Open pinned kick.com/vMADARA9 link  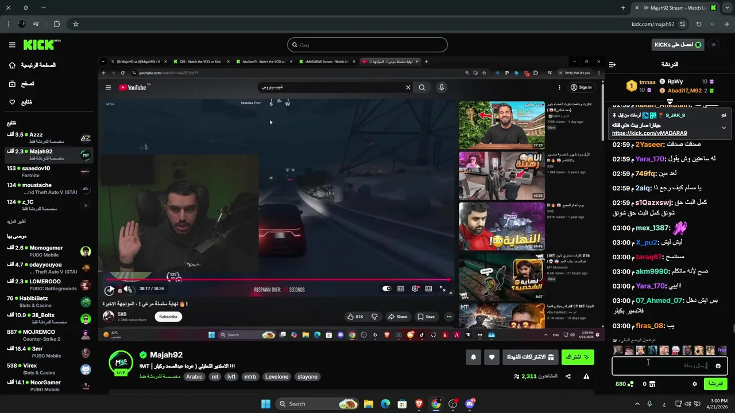pyautogui.click(x=649, y=133)
